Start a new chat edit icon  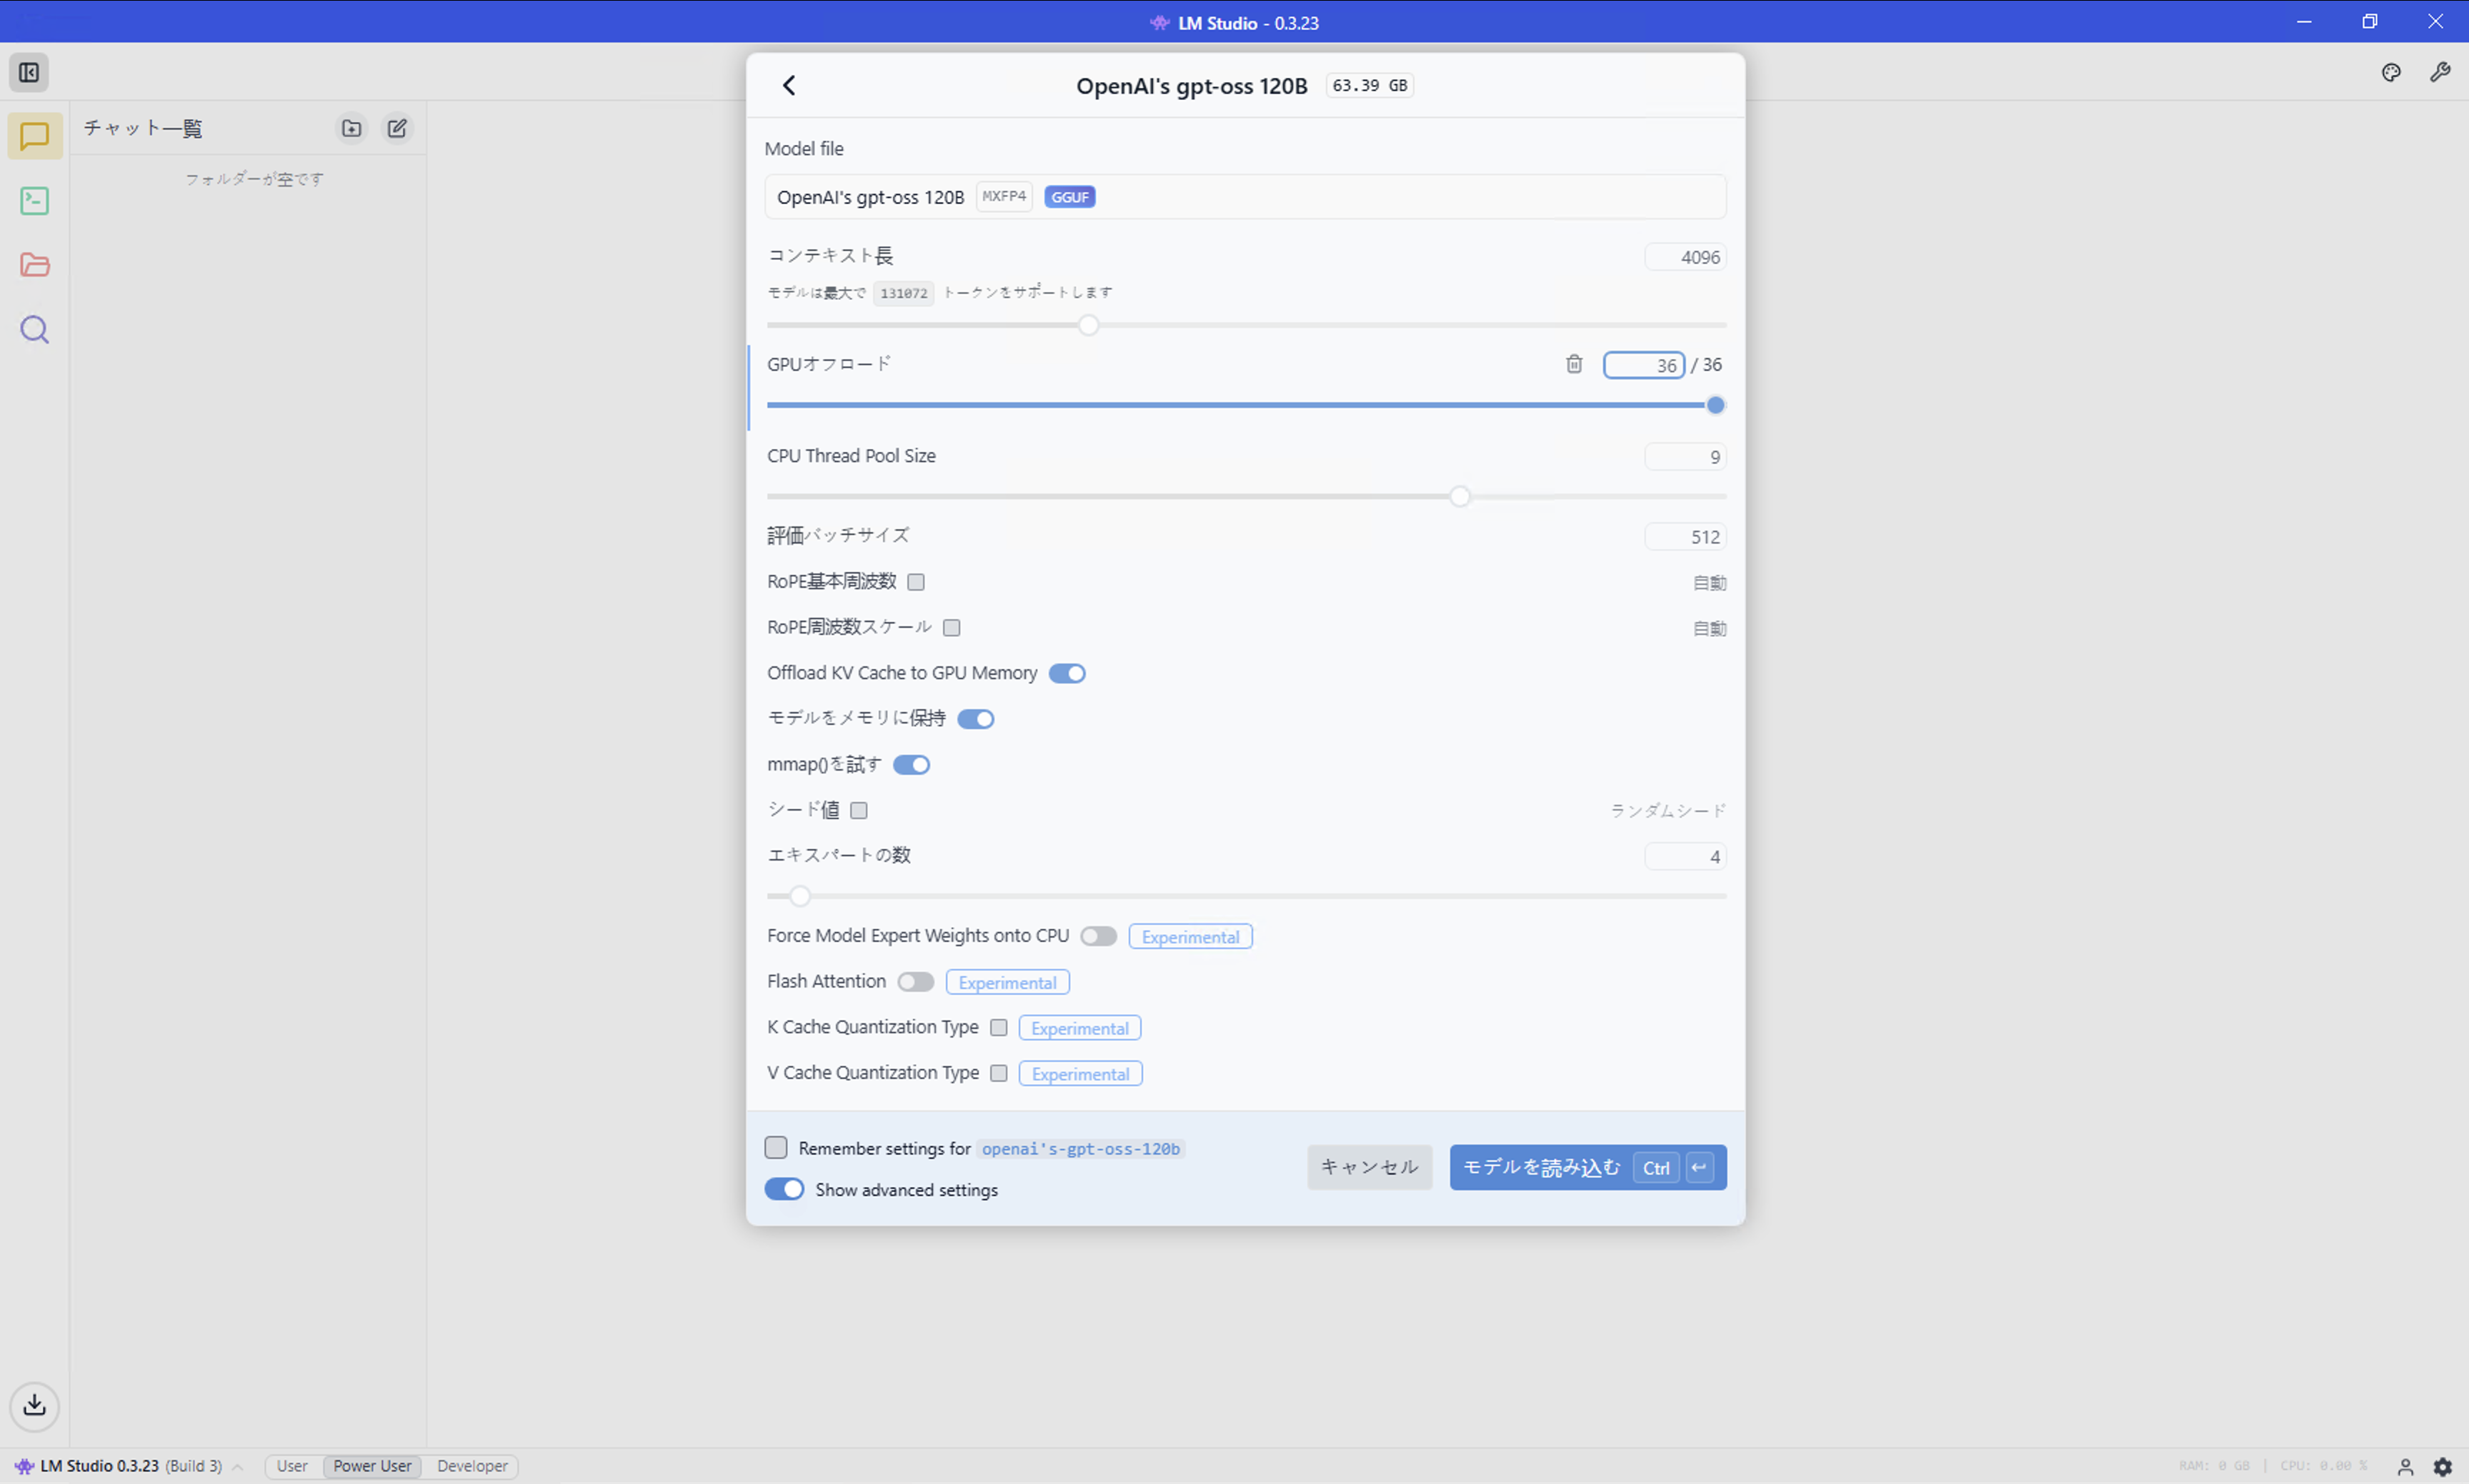coord(397,128)
